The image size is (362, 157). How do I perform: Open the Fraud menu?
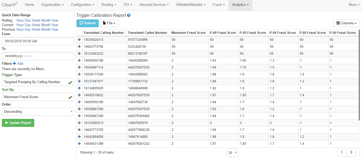[219, 5]
